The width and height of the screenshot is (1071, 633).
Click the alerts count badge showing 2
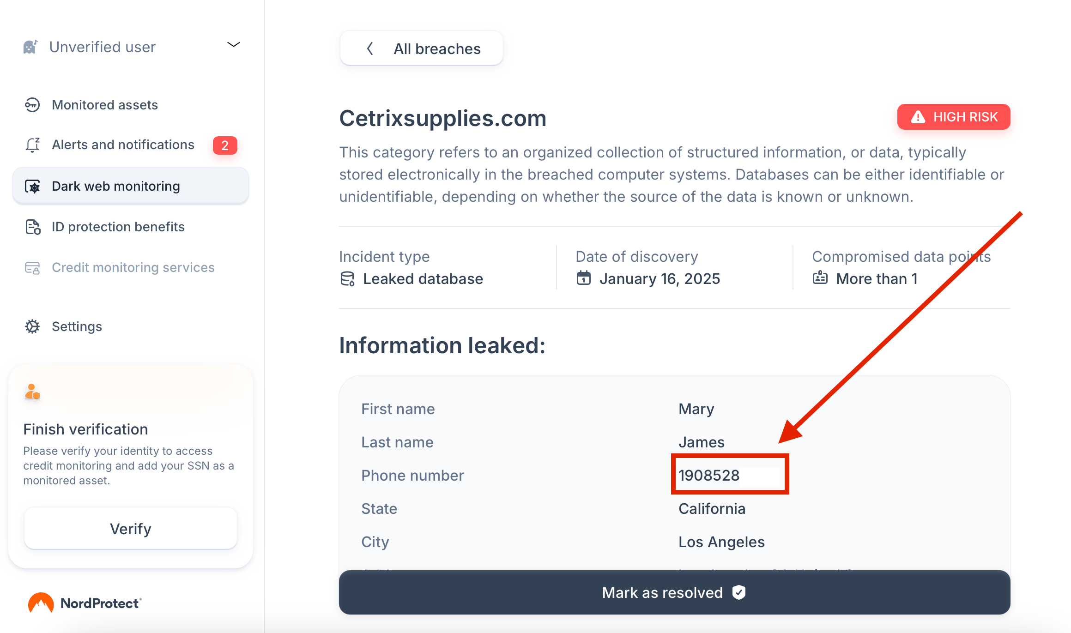pyautogui.click(x=225, y=145)
